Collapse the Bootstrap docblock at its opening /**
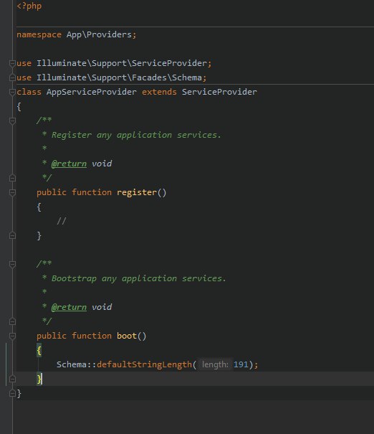Image resolution: width=374 pixels, height=434 pixels. click(x=12, y=264)
